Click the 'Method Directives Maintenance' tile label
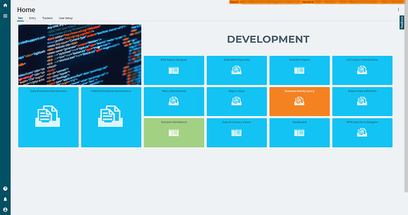Viewport: 408px width, 215px height. pos(111,91)
